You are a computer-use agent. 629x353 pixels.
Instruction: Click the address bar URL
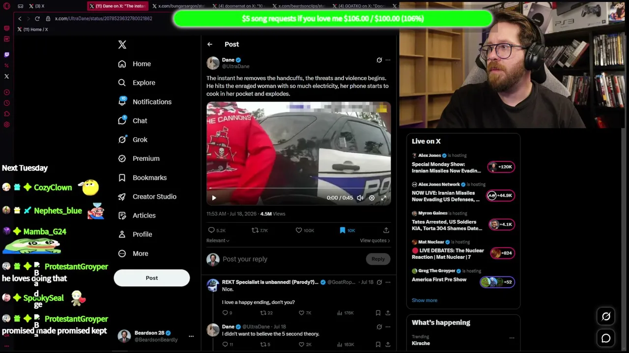click(103, 19)
